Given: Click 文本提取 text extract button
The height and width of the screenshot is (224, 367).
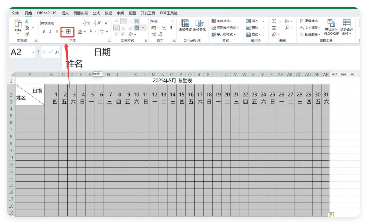Looking at the screenshot, I should pyautogui.click(x=310, y=28).
